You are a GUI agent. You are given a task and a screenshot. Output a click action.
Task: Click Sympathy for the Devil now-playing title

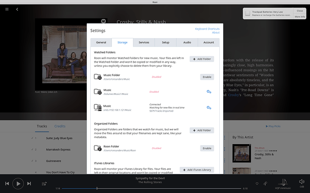click(150, 178)
